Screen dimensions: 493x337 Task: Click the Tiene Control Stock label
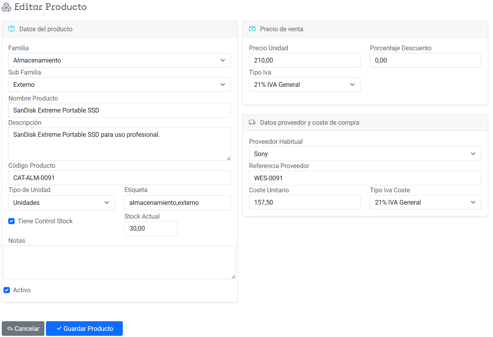45,221
